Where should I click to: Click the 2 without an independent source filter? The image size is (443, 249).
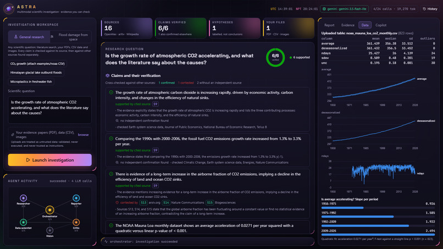coord(219,83)
